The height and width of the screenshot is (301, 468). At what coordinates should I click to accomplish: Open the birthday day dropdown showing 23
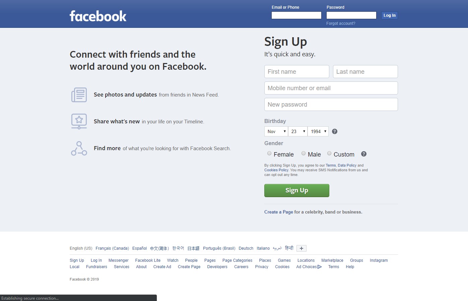[298, 131]
